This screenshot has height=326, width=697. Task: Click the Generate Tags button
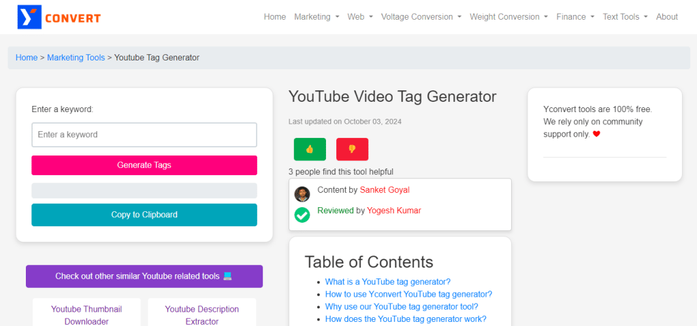pos(144,165)
